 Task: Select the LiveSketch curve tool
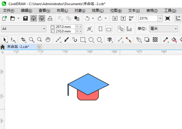point(75,40)
